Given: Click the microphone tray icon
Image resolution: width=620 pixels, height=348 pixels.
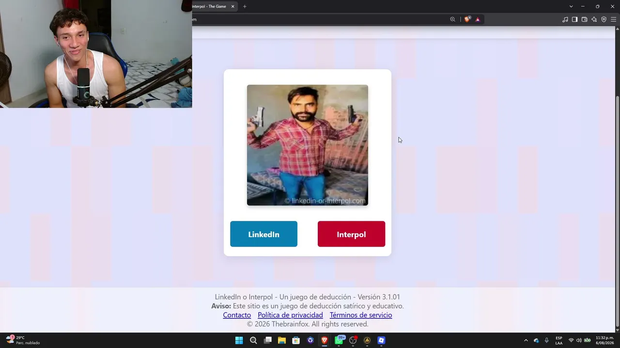Looking at the screenshot, I should [546, 340].
